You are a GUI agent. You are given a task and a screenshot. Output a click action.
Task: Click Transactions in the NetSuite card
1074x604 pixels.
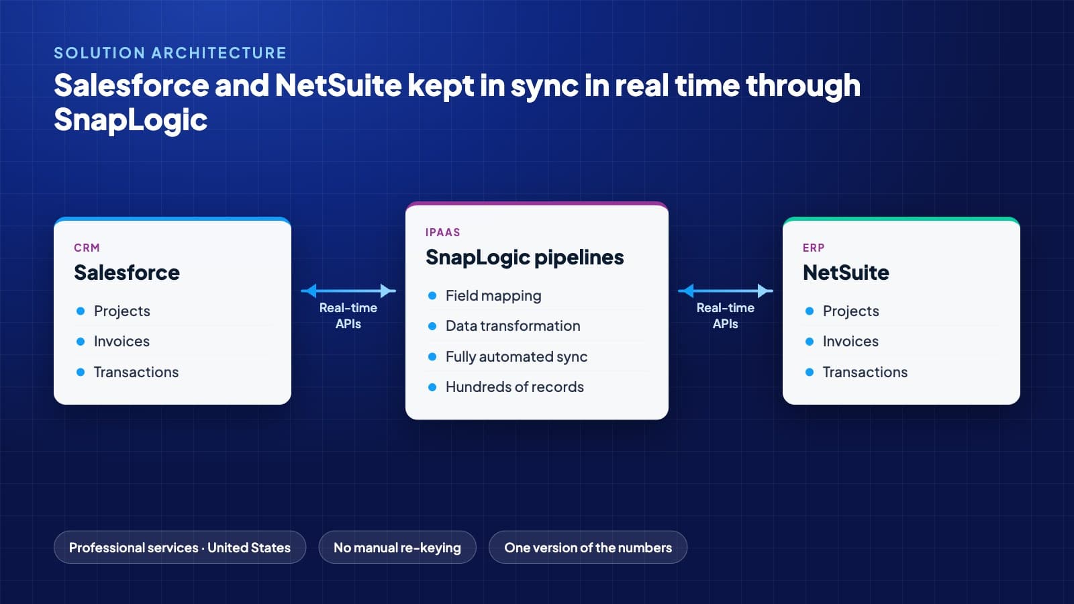(865, 372)
